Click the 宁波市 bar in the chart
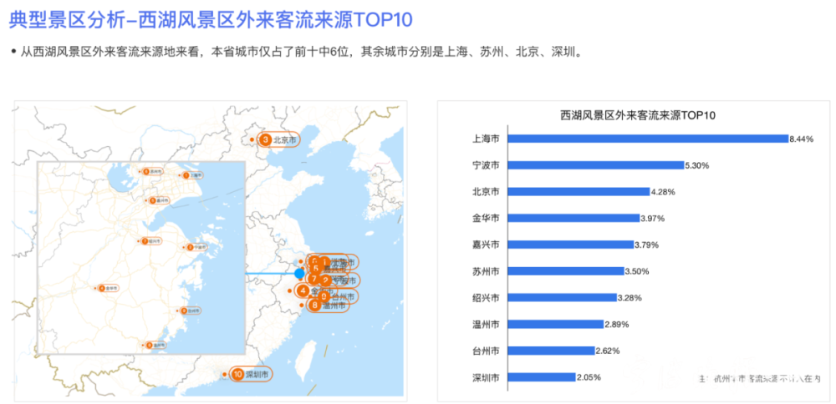Image resolution: width=836 pixels, height=404 pixels. 595,165
